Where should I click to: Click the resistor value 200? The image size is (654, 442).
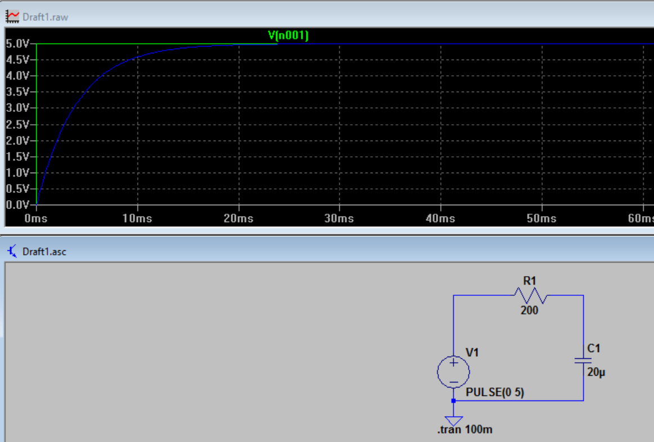click(529, 310)
